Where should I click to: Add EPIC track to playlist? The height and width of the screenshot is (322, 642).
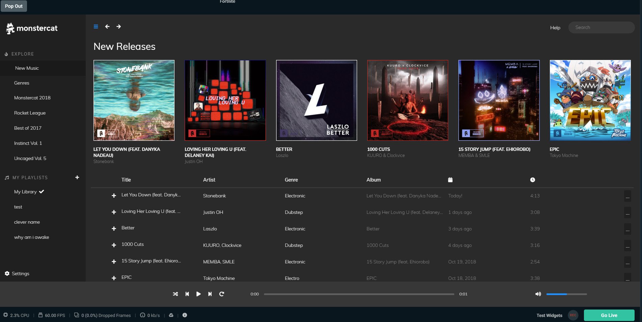coord(114,278)
